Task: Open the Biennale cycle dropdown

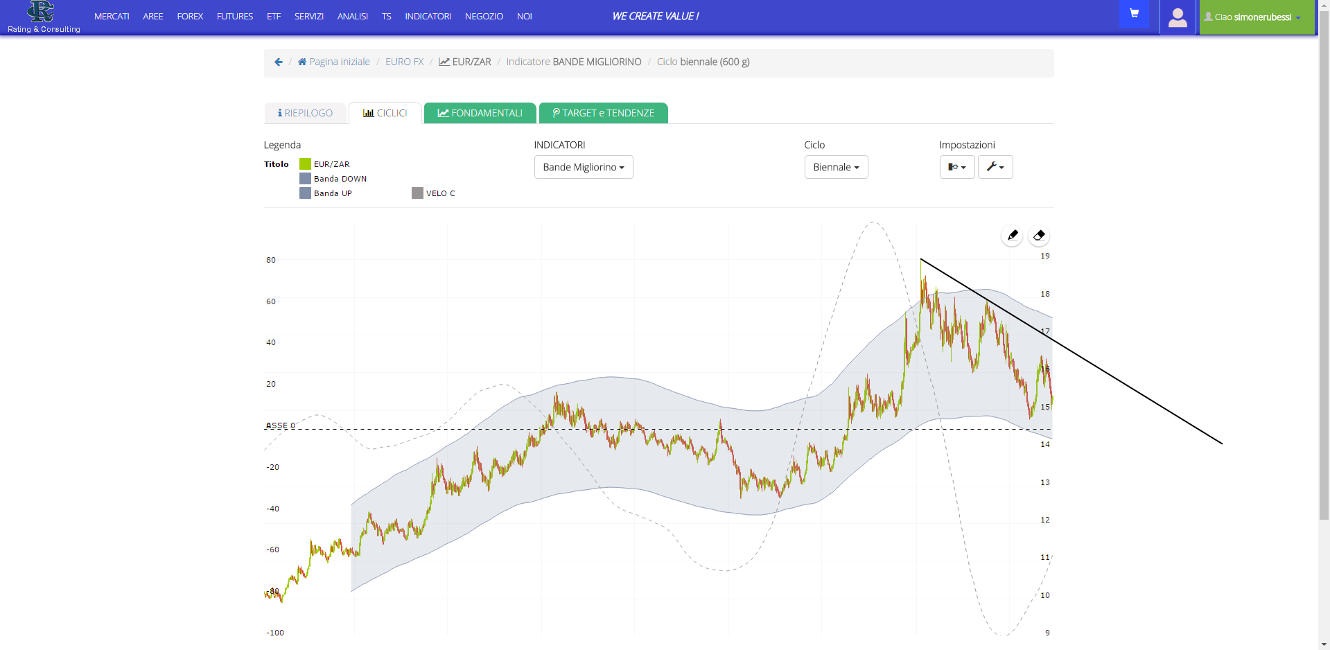Action: (836, 167)
